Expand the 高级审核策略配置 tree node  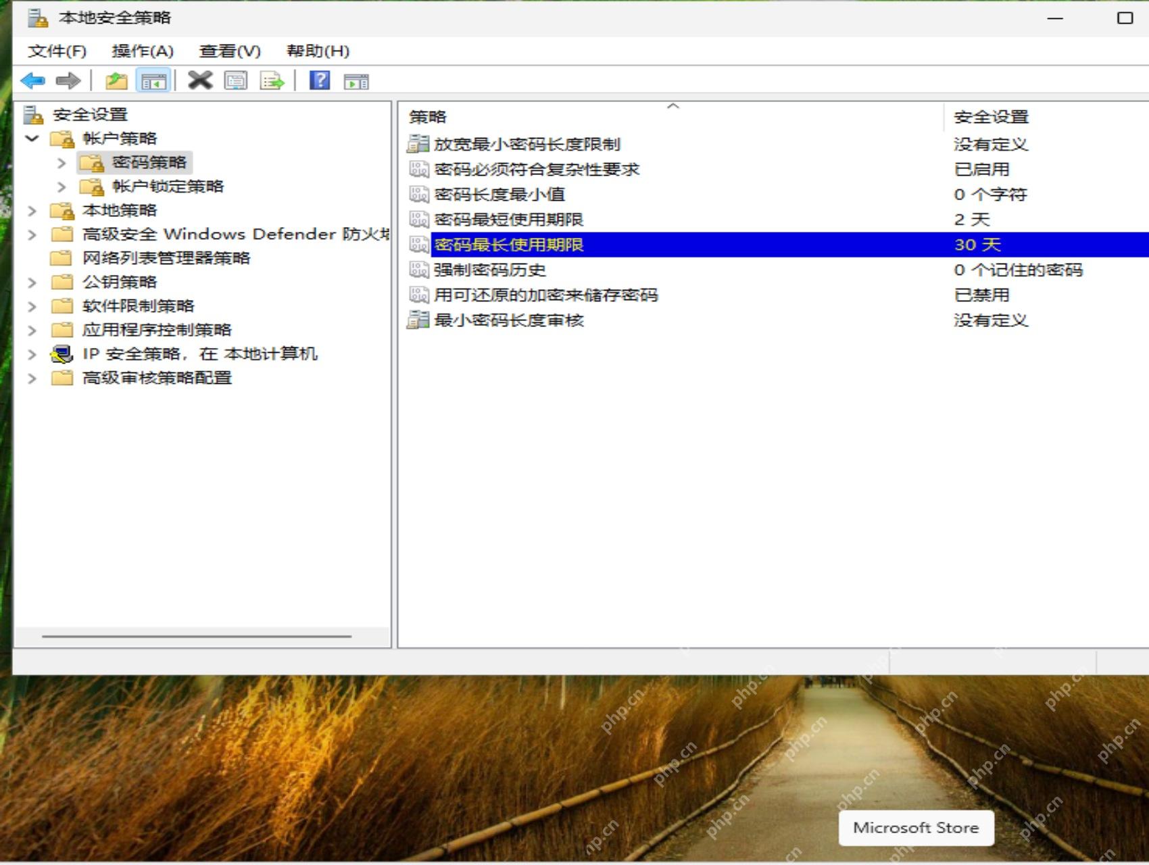32,378
